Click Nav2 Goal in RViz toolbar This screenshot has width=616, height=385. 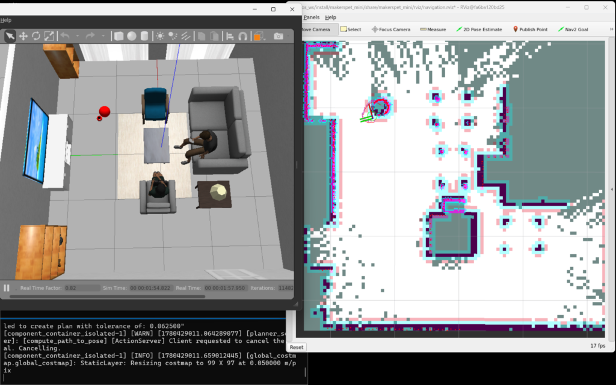[573, 29]
